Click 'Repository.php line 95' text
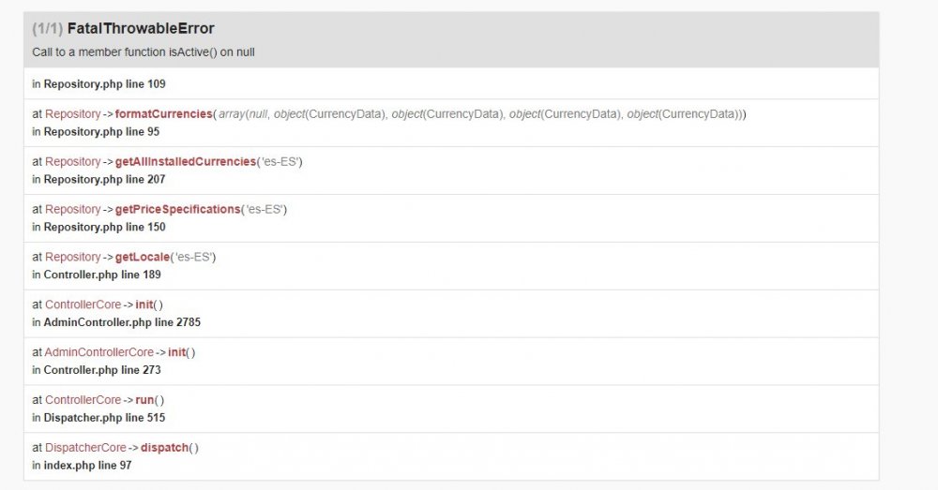The height and width of the screenshot is (490, 938). (101, 131)
